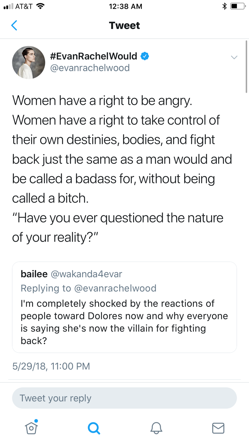Open the Messages envelope tab
Image resolution: width=249 pixels, height=443 pixels.
(x=218, y=428)
